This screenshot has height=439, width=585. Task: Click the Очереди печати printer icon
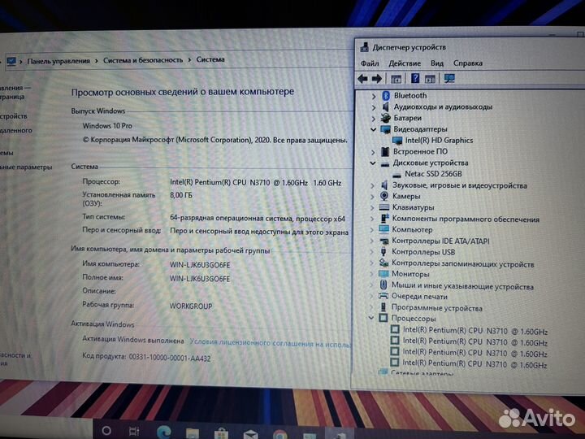[383, 296]
